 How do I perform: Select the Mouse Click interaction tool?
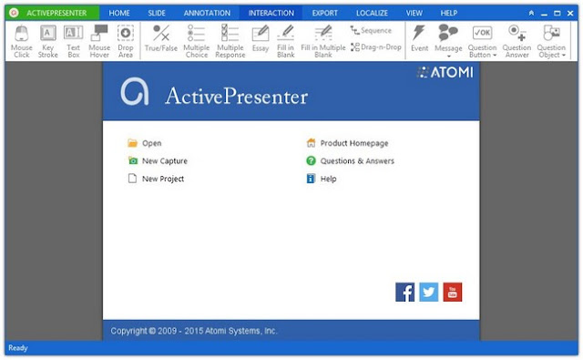coord(22,41)
